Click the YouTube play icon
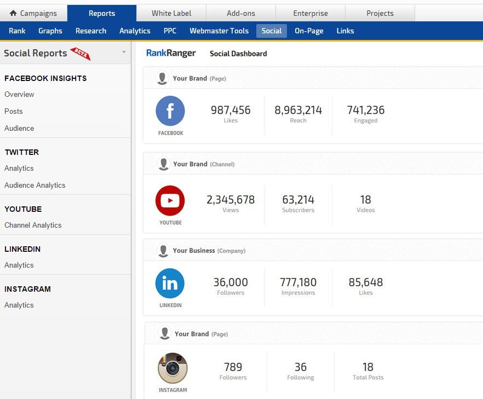 click(170, 200)
